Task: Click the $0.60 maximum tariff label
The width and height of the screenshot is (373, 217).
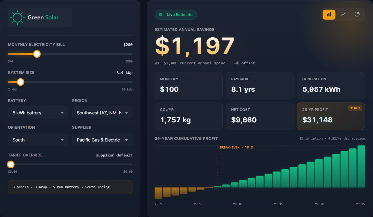Action: 128,172
